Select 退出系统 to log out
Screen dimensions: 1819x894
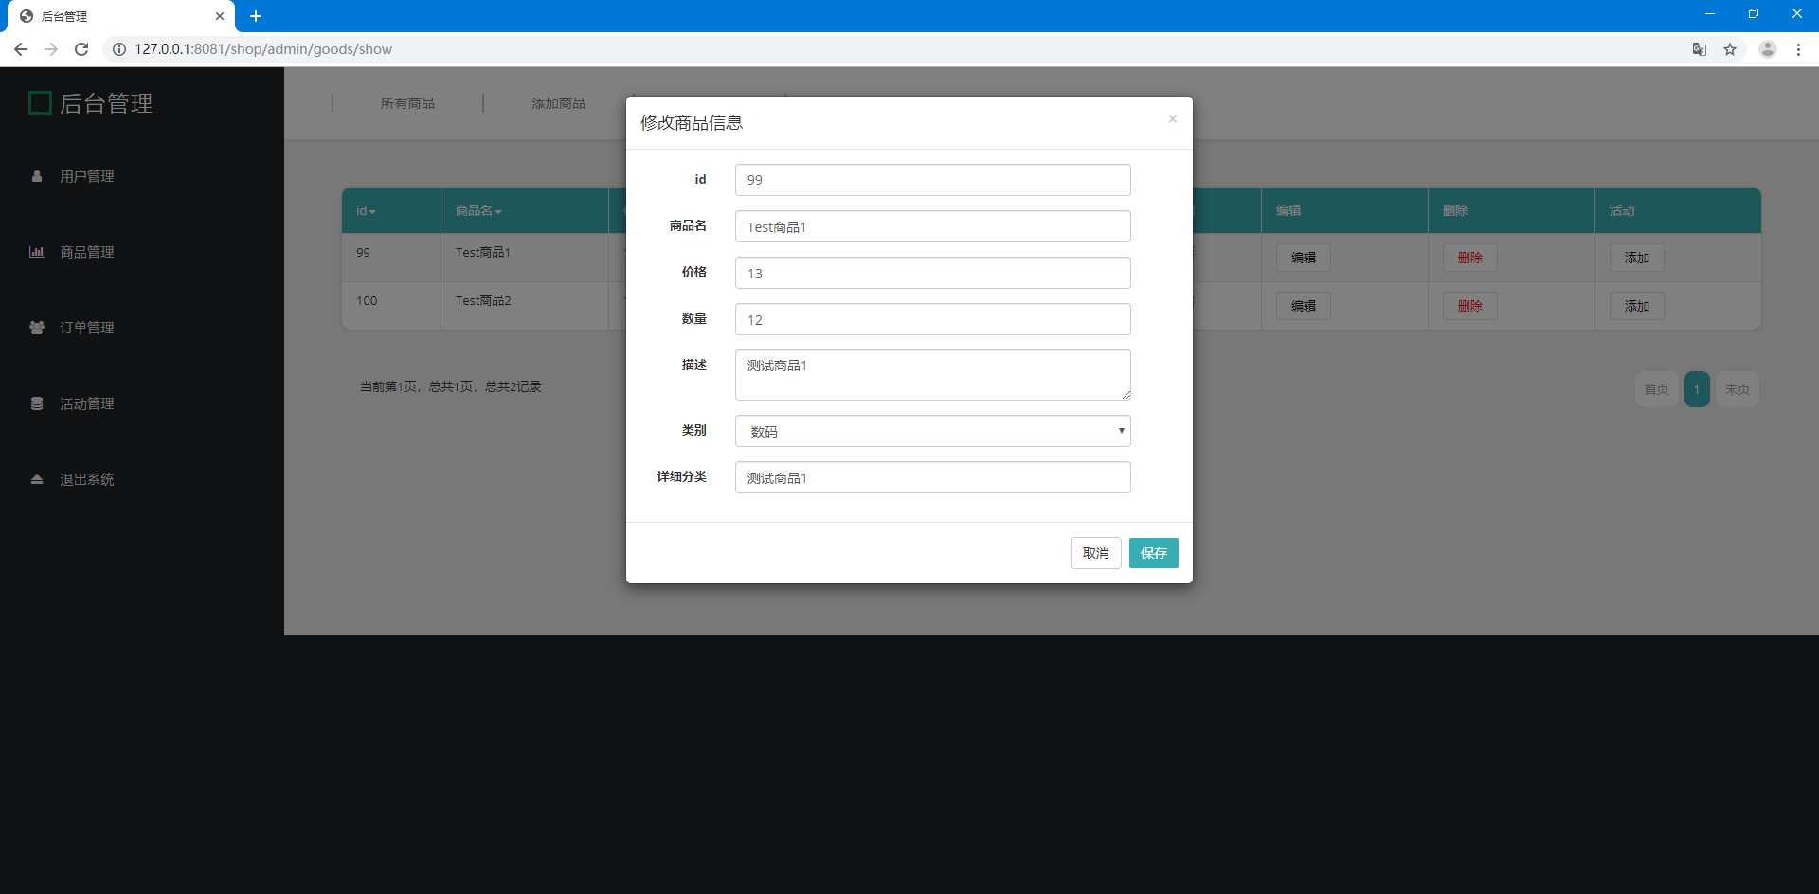[87, 479]
